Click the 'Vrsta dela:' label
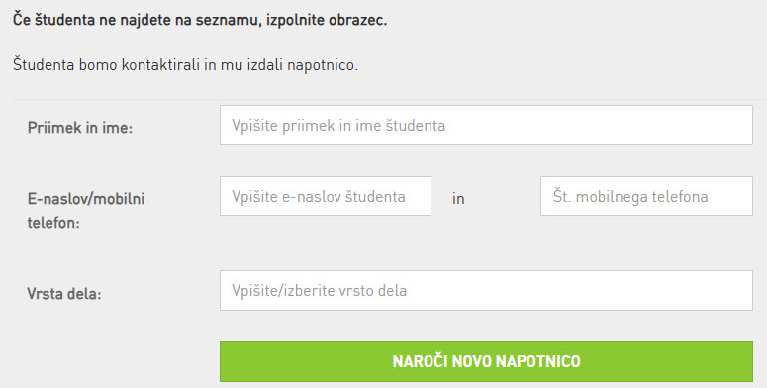Viewport: 767px width, 388px height. pyautogui.click(x=64, y=294)
